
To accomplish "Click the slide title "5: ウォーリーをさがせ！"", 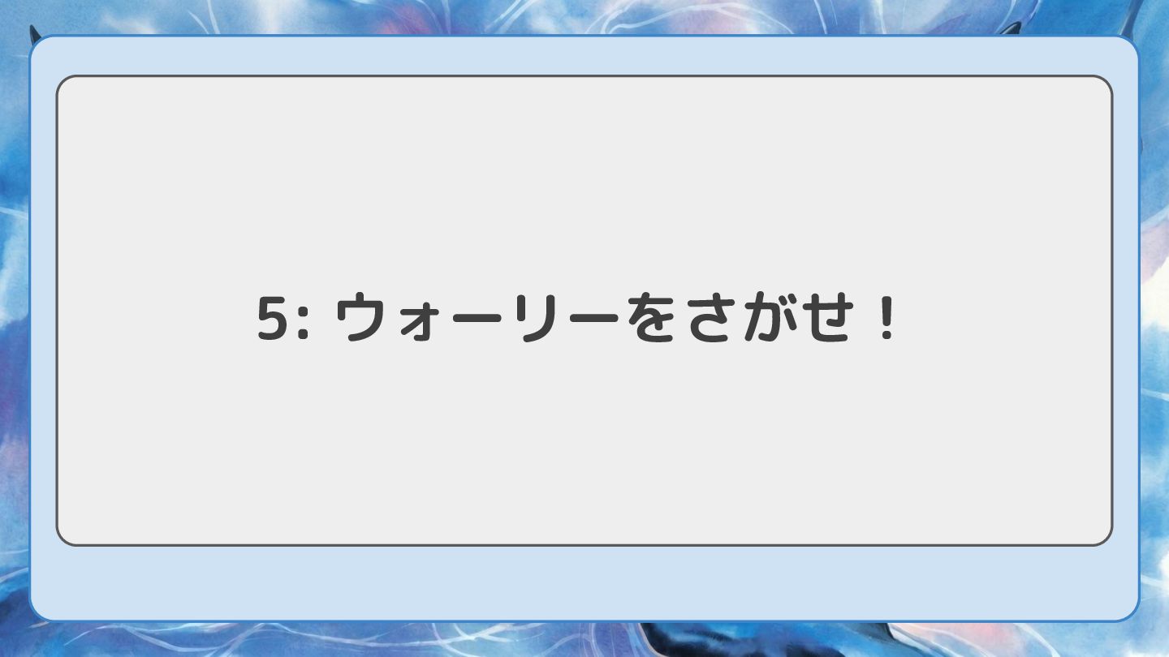I will click(x=578, y=320).
